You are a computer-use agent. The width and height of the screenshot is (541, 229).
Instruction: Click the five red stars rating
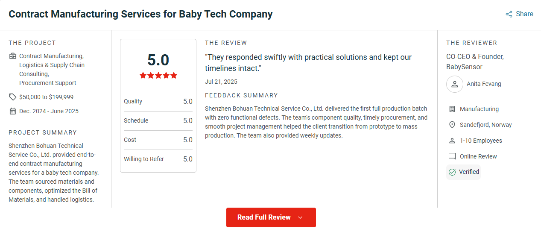(158, 76)
